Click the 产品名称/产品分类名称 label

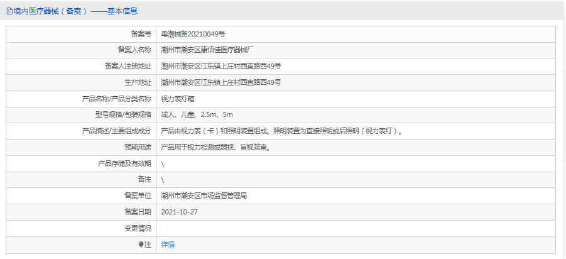pos(117,99)
